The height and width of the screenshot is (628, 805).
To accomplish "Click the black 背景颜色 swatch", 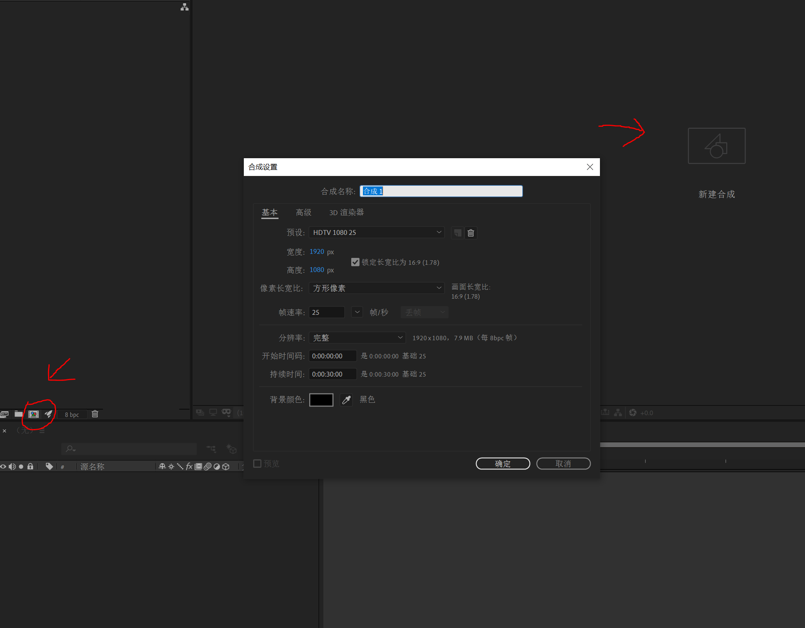I will point(321,400).
